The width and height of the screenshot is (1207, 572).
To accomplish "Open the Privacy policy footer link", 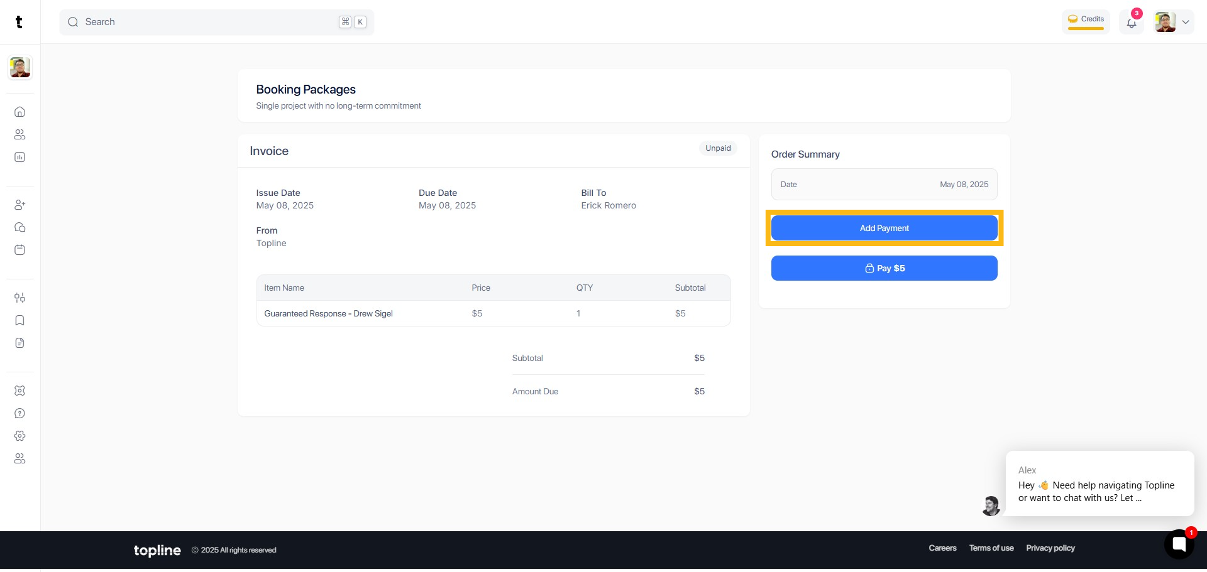I will tap(1050, 548).
